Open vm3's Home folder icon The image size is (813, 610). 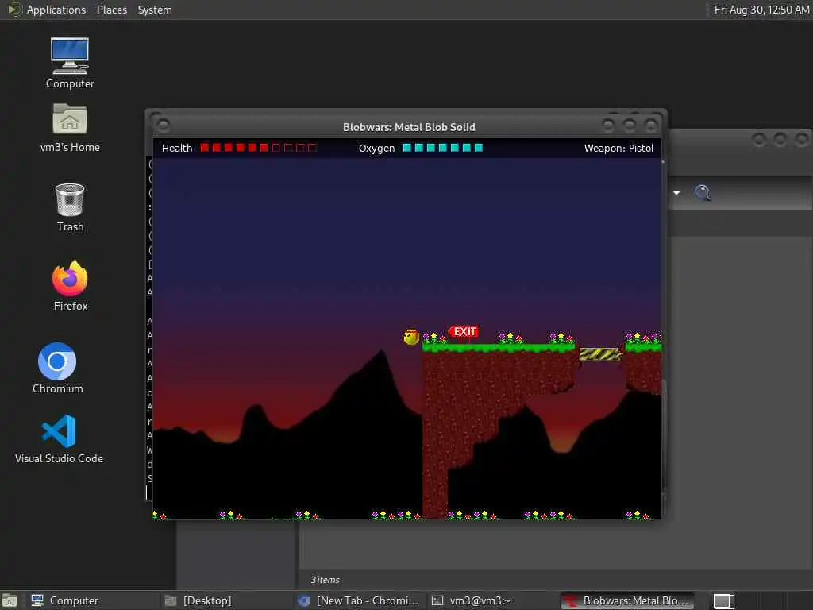pos(70,128)
